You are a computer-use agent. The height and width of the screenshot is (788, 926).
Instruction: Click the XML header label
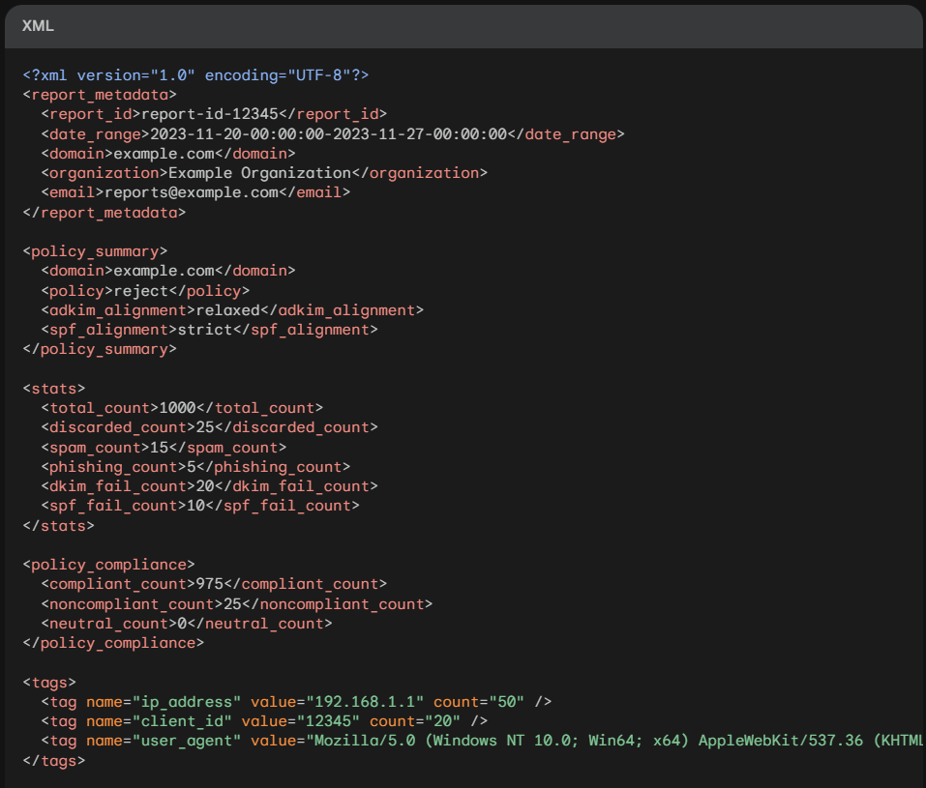38,26
